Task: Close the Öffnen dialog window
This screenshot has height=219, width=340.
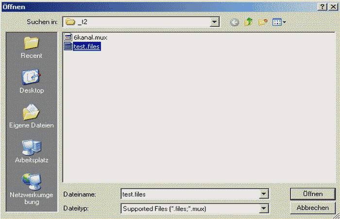Action: pyautogui.click(x=332, y=6)
